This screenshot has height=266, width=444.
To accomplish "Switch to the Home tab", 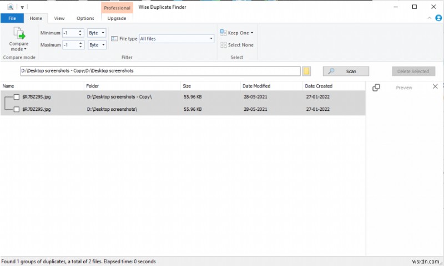I will (x=36, y=18).
